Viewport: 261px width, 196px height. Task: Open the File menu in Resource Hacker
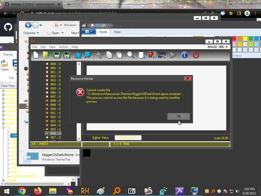pos(35,47)
